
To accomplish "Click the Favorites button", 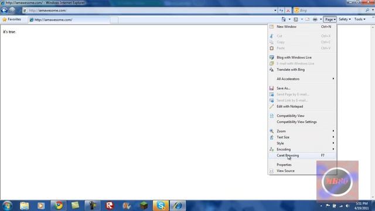I will point(12,19).
